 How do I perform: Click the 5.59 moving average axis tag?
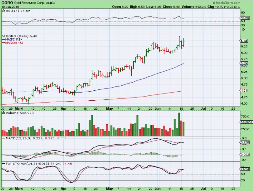[x=244, y=63]
